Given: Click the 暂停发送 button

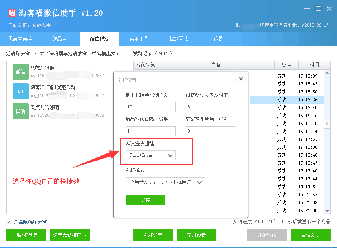Looking at the screenshot, I should coord(310,235).
